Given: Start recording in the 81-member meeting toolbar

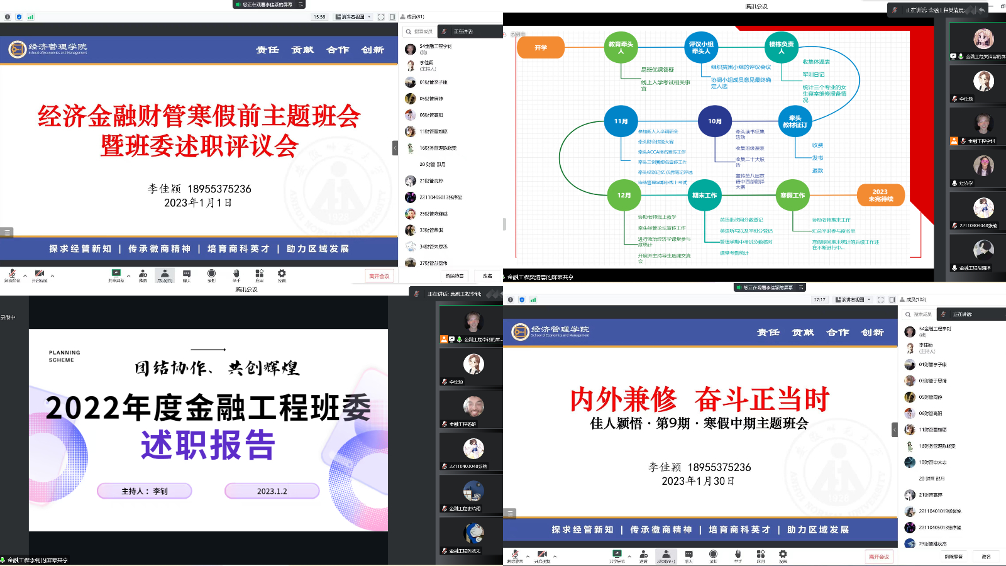Looking at the screenshot, I should click(211, 274).
